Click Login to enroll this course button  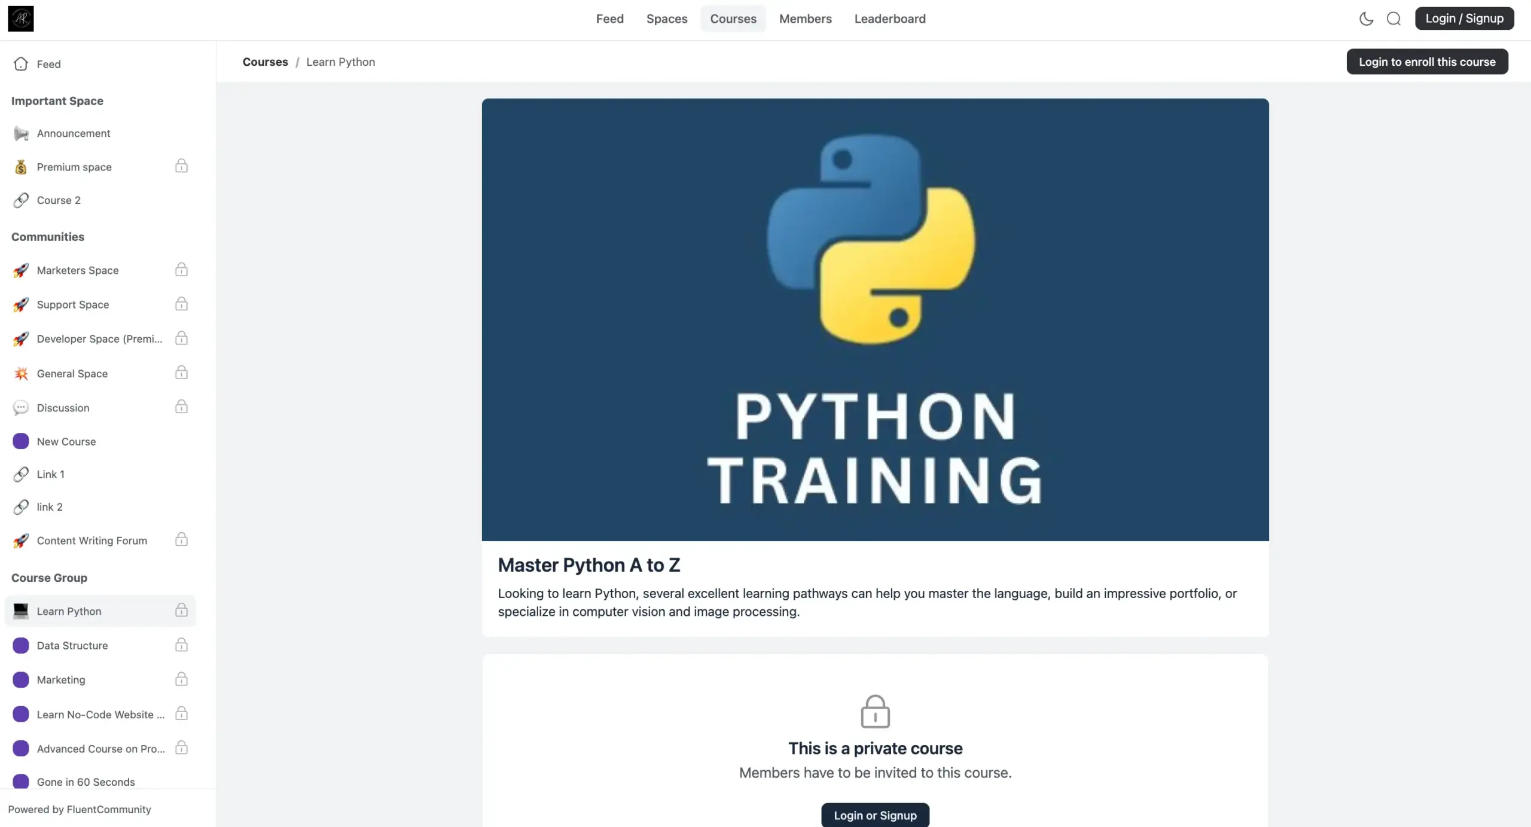pyautogui.click(x=1427, y=62)
